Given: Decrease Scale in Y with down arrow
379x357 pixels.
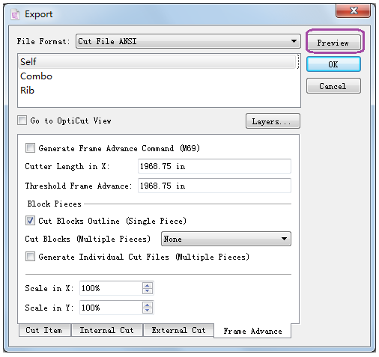Looking at the screenshot, I should click(148, 311).
